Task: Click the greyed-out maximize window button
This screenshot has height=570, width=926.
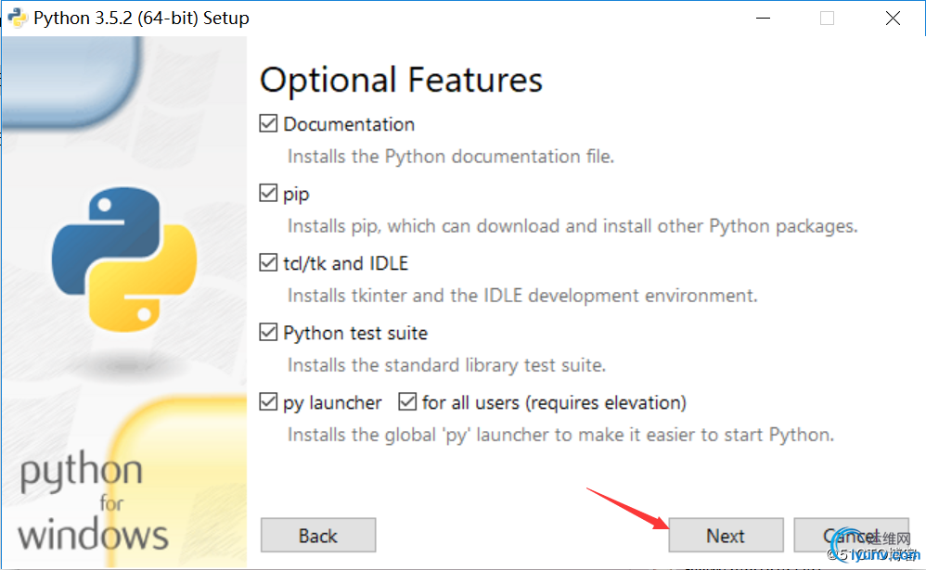Action: (827, 18)
